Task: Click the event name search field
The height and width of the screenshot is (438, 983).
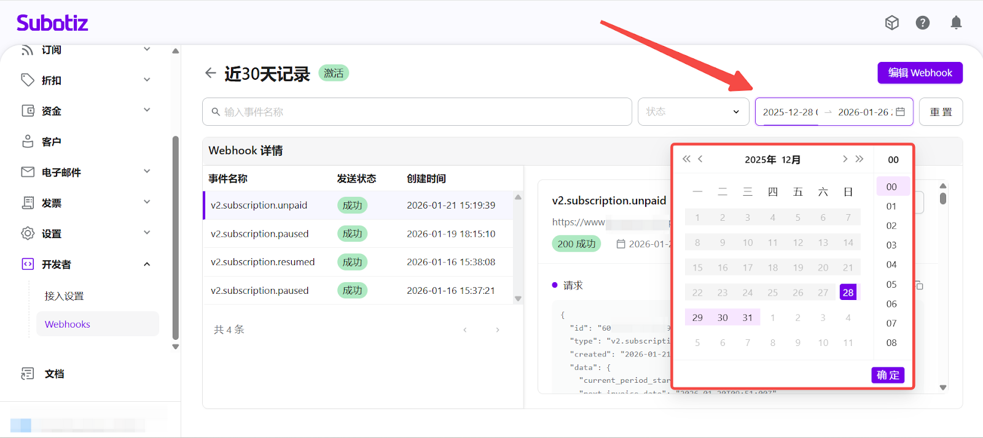Action: click(417, 112)
